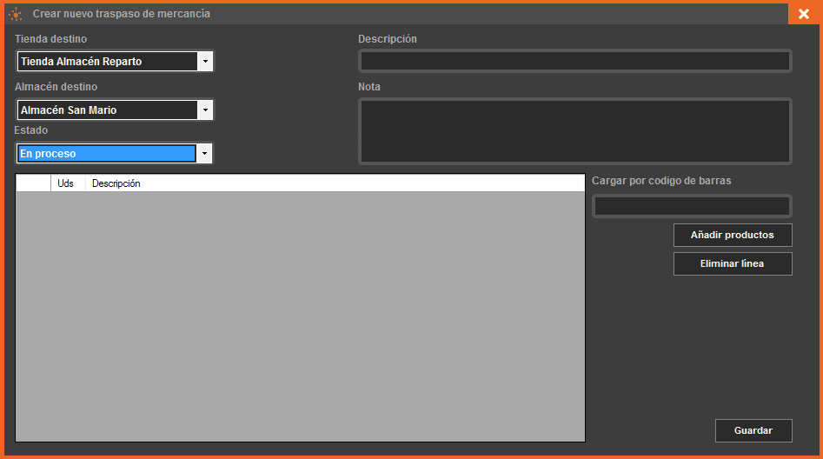Screen dimensions: 823x459
Task: Close the Crear nuevo traspaso window
Action: coord(803,14)
